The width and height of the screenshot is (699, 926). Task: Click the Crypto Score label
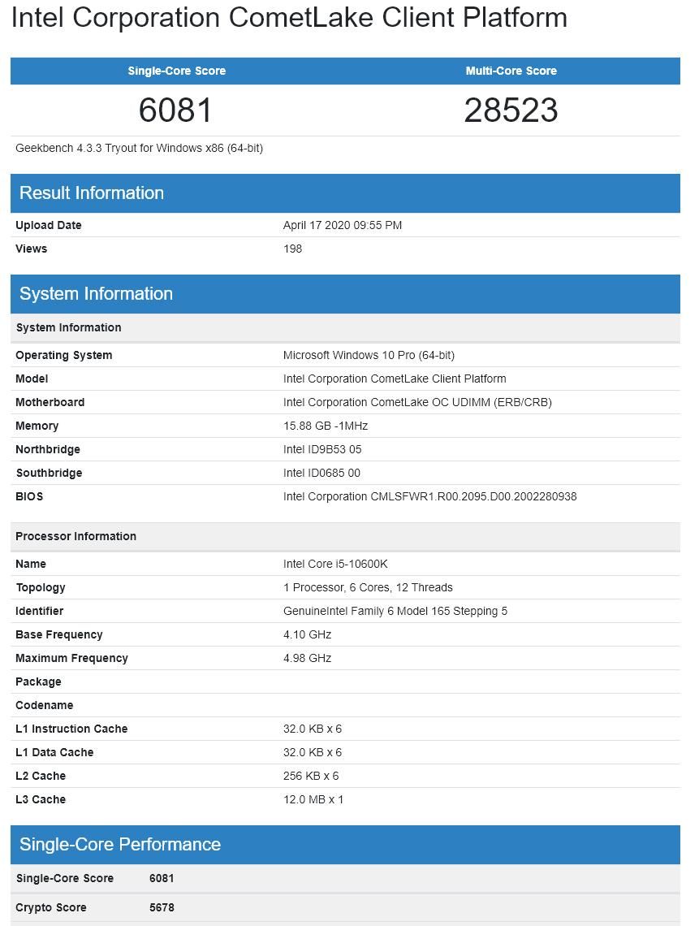click(51, 908)
